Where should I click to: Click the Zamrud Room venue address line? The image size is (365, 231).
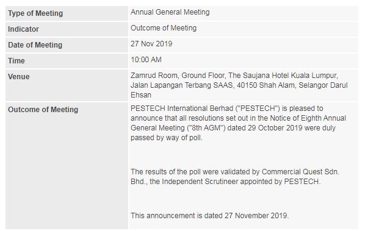tap(234, 76)
